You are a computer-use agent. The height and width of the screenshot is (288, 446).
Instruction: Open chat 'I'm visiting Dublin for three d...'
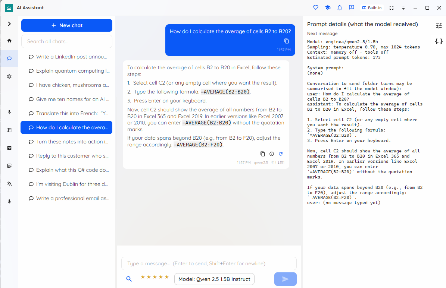coord(67,184)
